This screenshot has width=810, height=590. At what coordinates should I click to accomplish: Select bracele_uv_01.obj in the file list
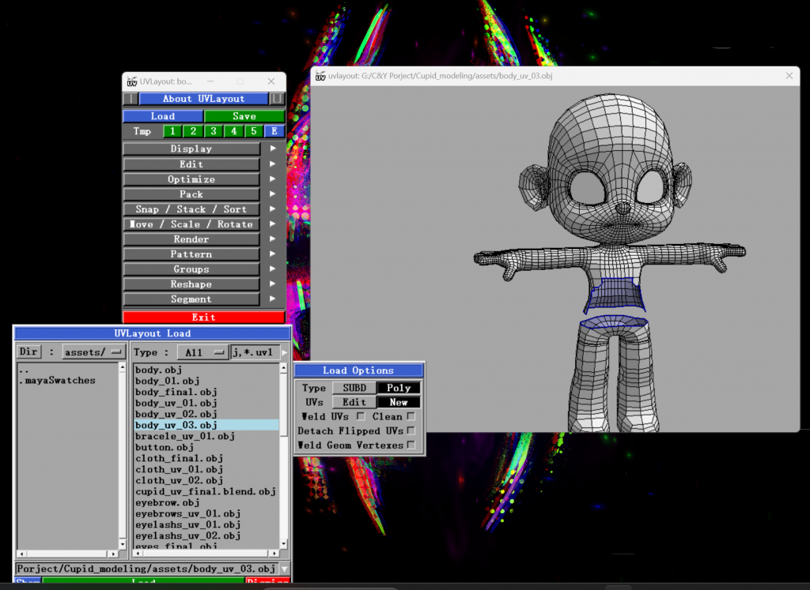point(185,436)
